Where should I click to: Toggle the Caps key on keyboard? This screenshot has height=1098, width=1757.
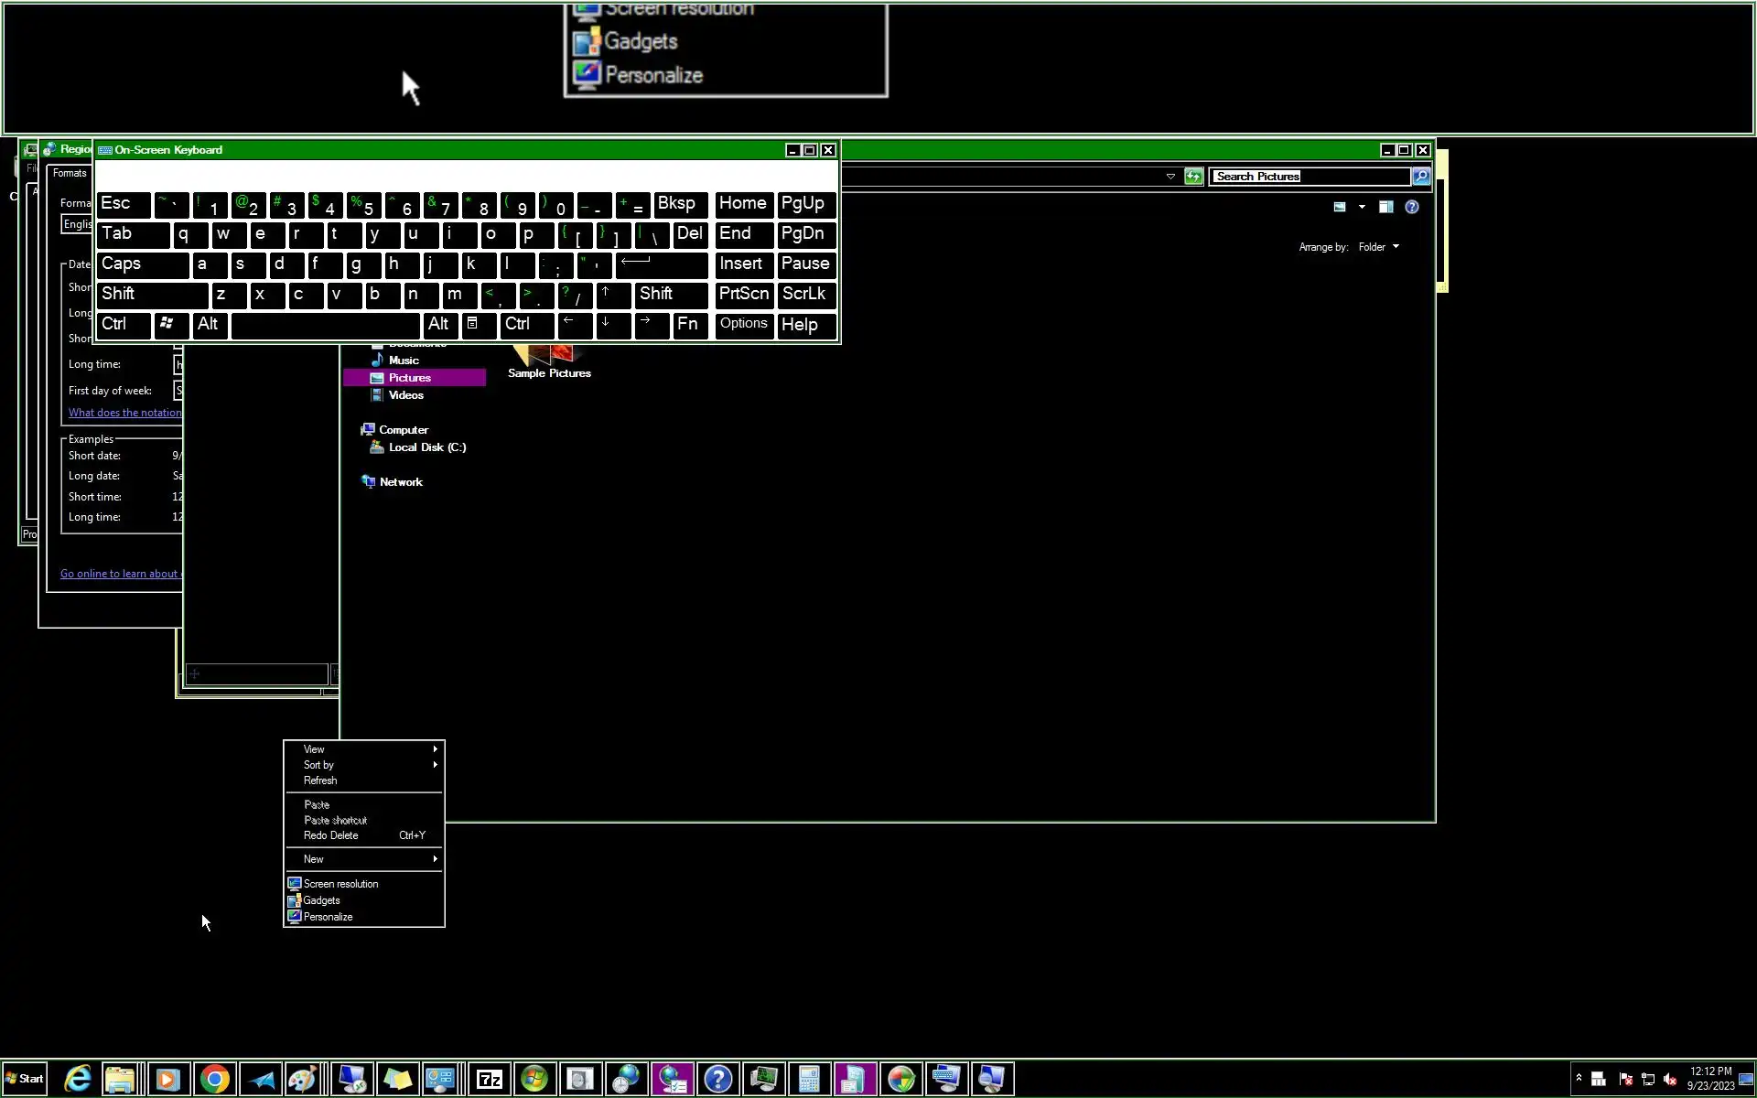(x=142, y=264)
